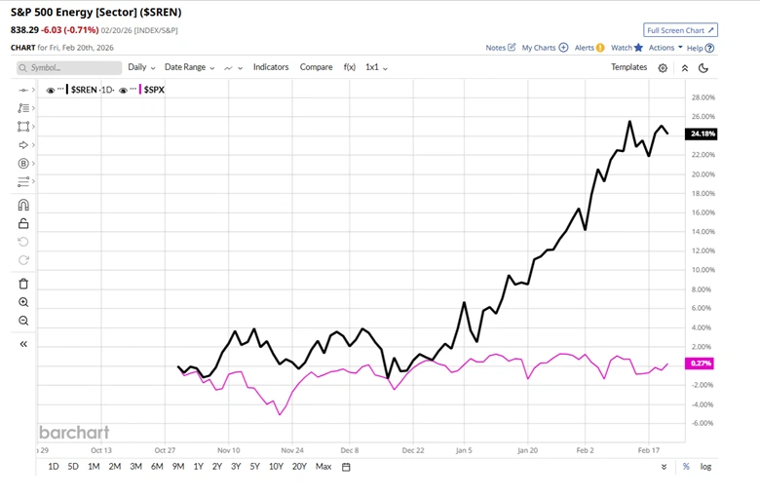760x498 pixels.
Task: Delete drawings with the trash icon
Action: coord(23,284)
